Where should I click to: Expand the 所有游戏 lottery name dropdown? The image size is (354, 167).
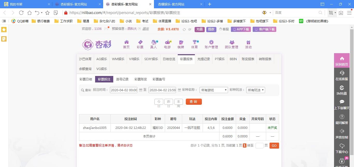[214, 90]
